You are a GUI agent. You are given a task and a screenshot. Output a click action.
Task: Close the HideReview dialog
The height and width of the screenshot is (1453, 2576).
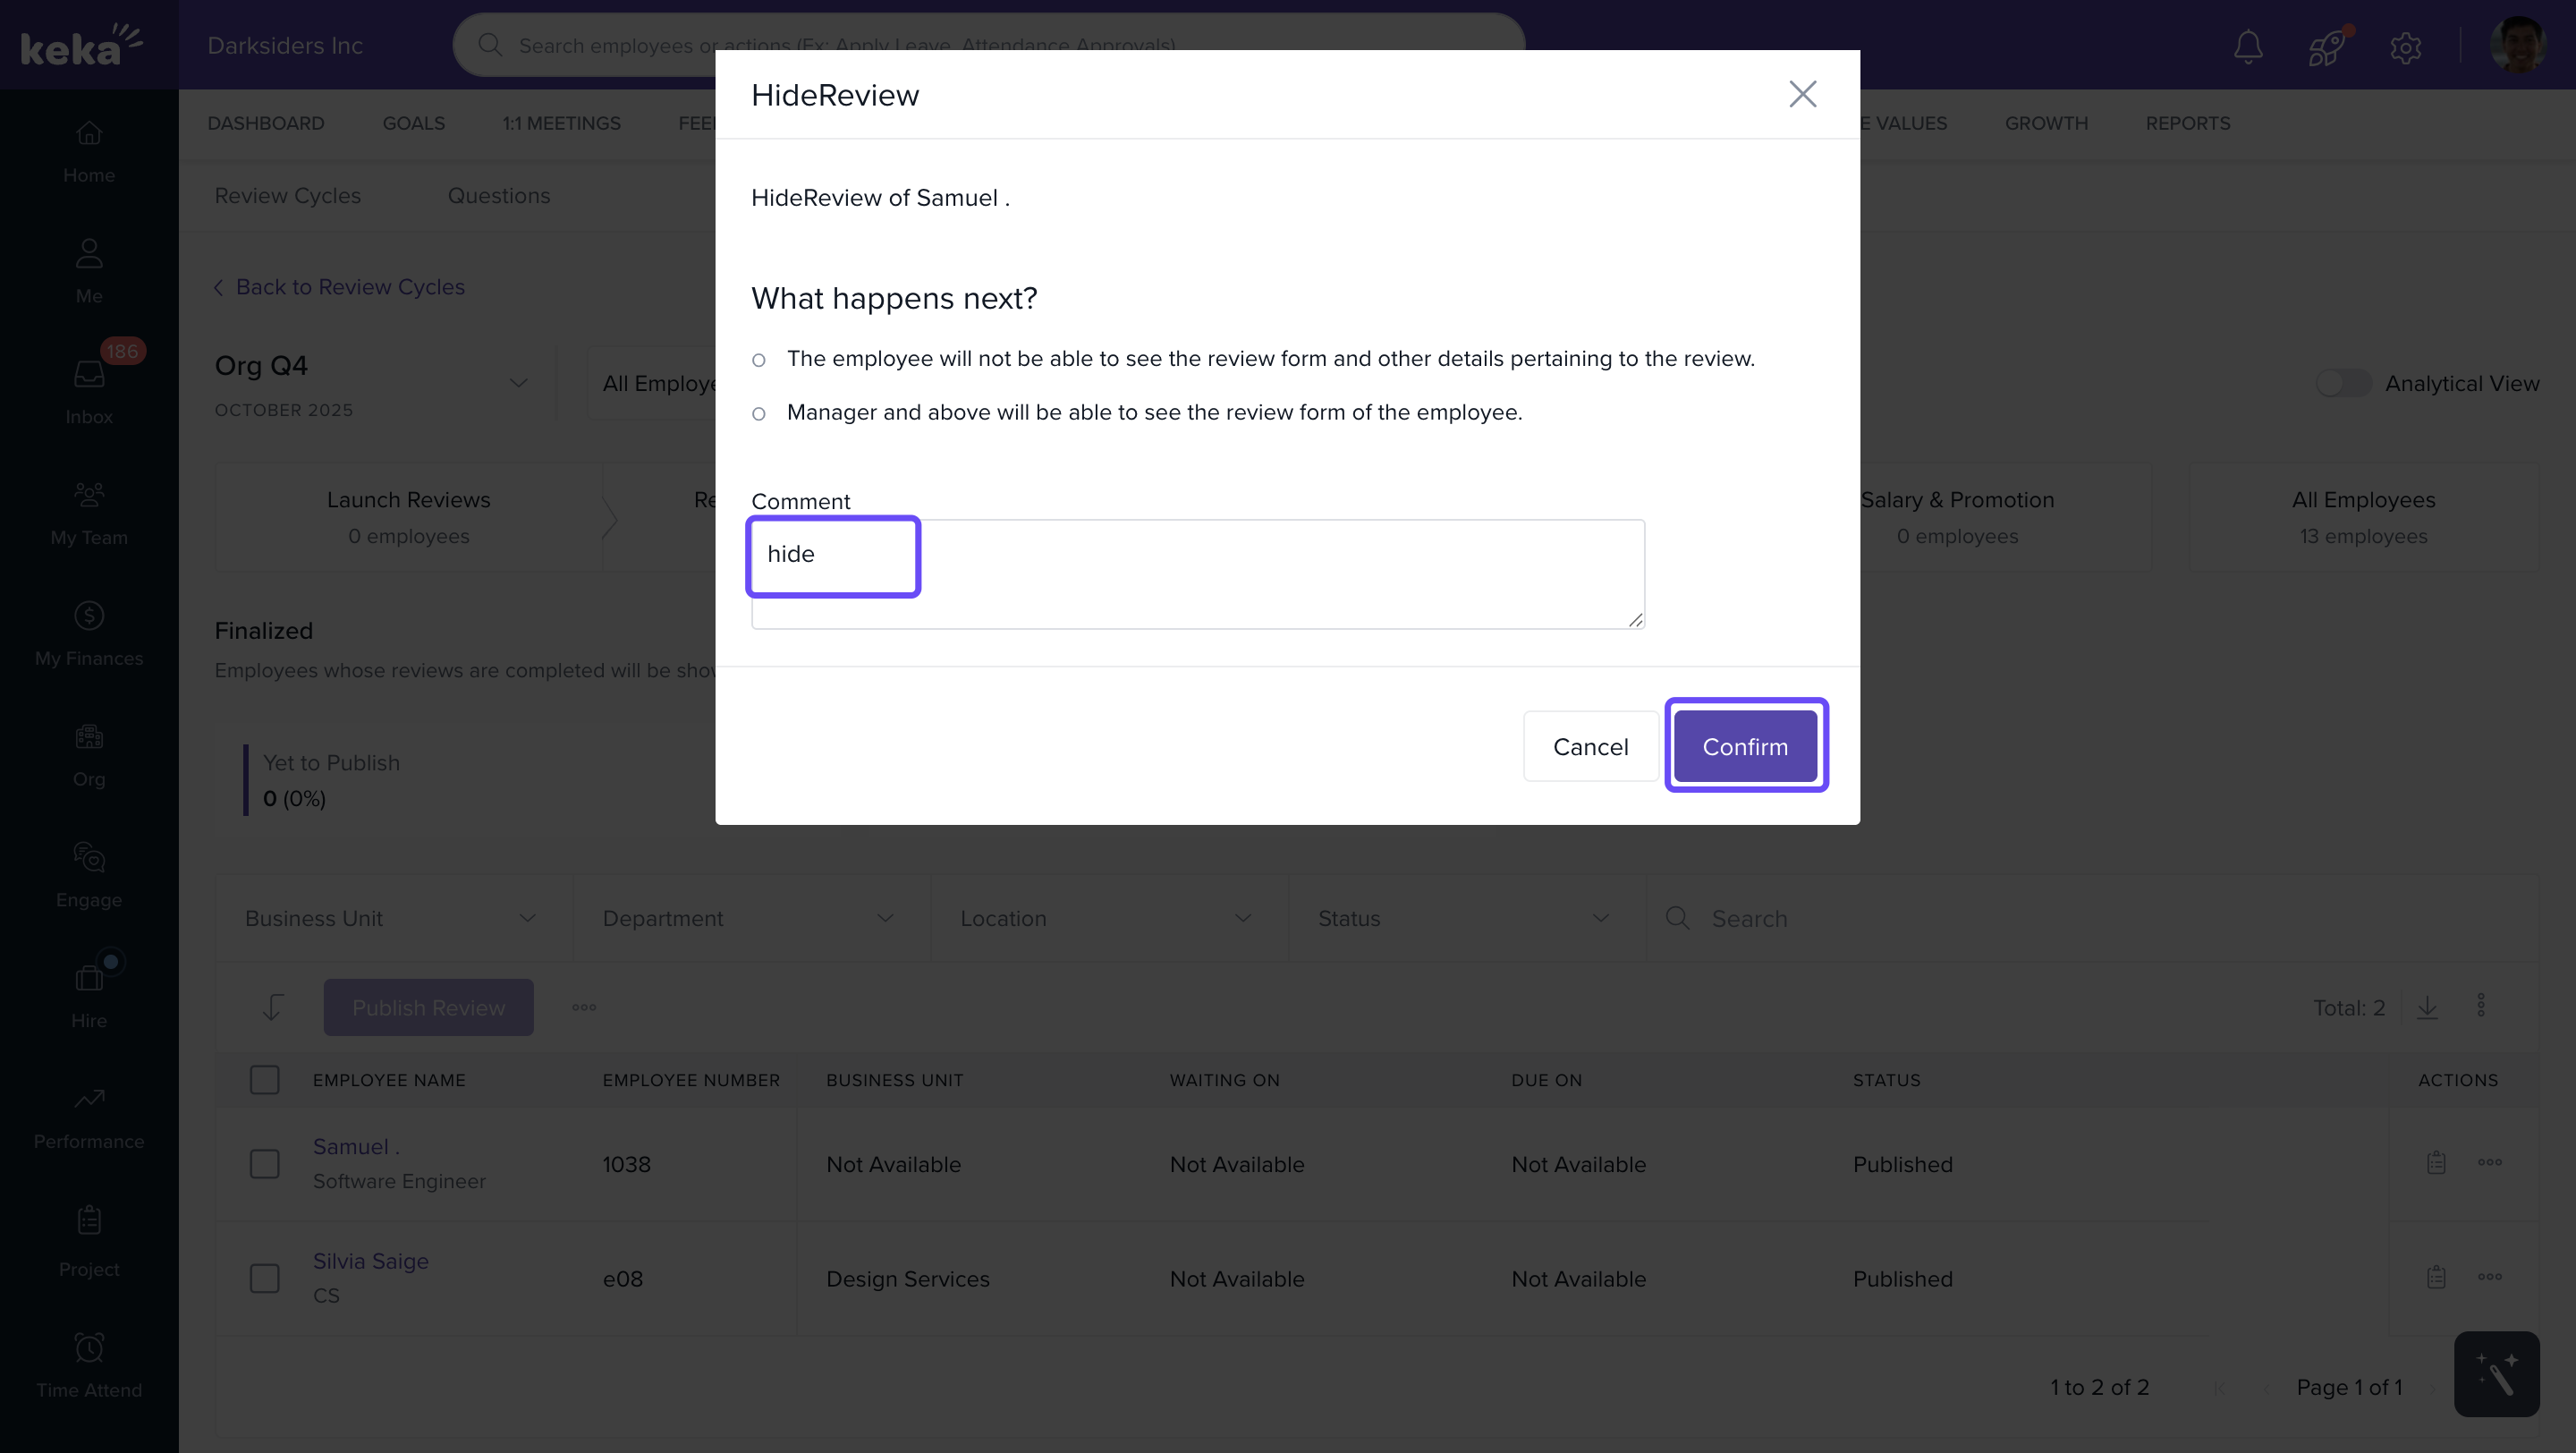point(1802,94)
